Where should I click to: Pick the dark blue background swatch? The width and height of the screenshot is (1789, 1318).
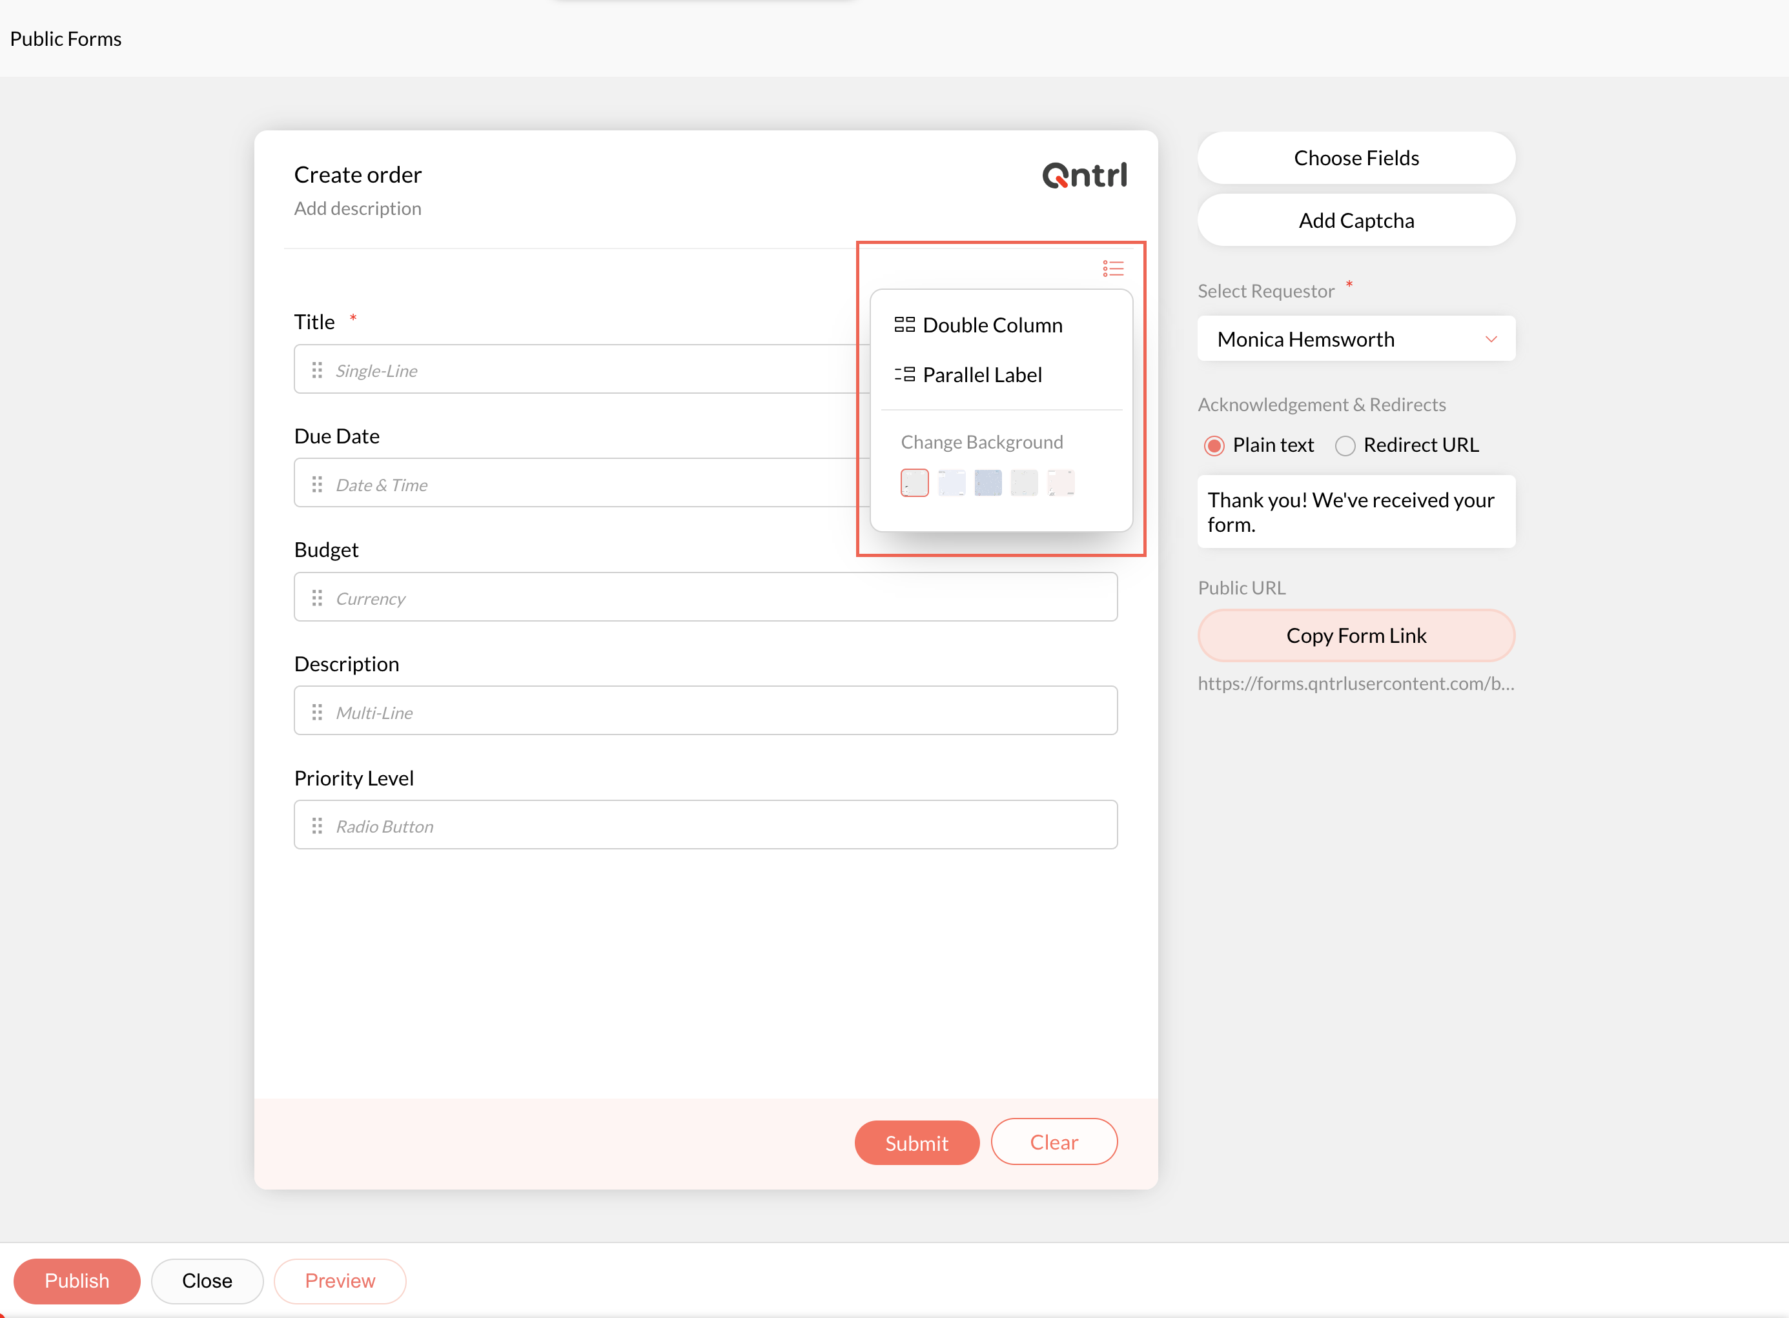(x=987, y=483)
